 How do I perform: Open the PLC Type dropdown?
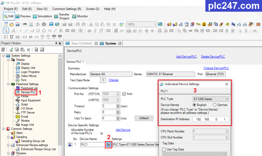[211, 99]
